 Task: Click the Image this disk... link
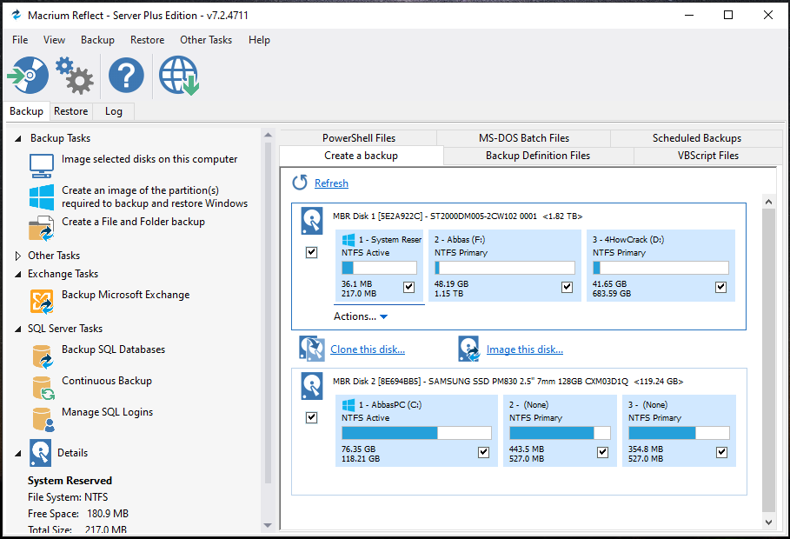click(x=524, y=349)
